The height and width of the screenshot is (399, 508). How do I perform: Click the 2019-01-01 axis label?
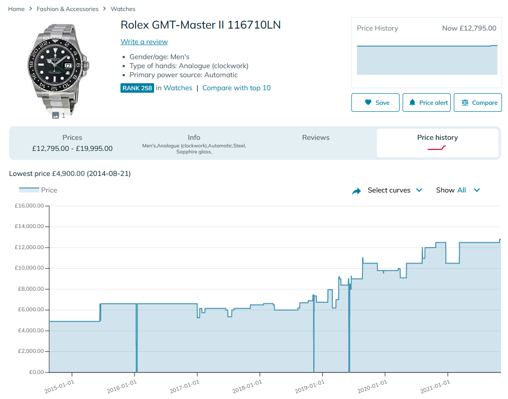point(310,386)
